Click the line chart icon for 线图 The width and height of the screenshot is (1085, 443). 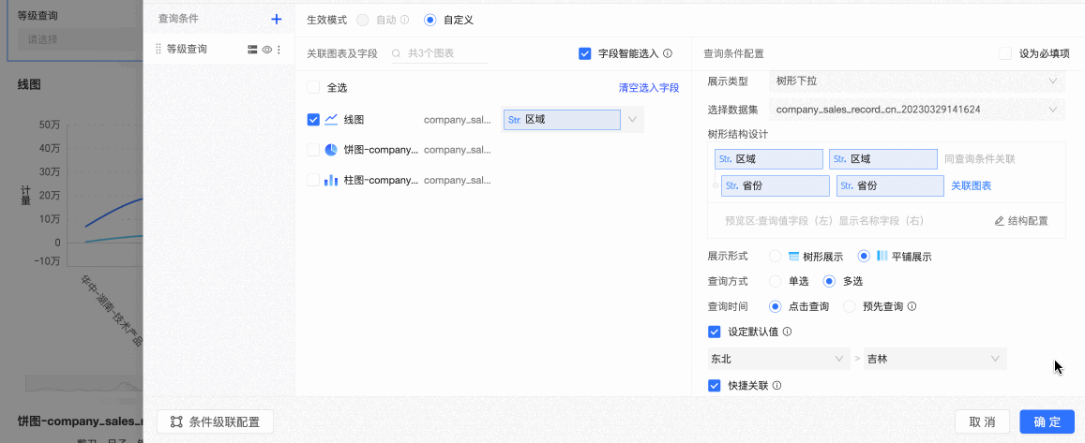point(331,120)
